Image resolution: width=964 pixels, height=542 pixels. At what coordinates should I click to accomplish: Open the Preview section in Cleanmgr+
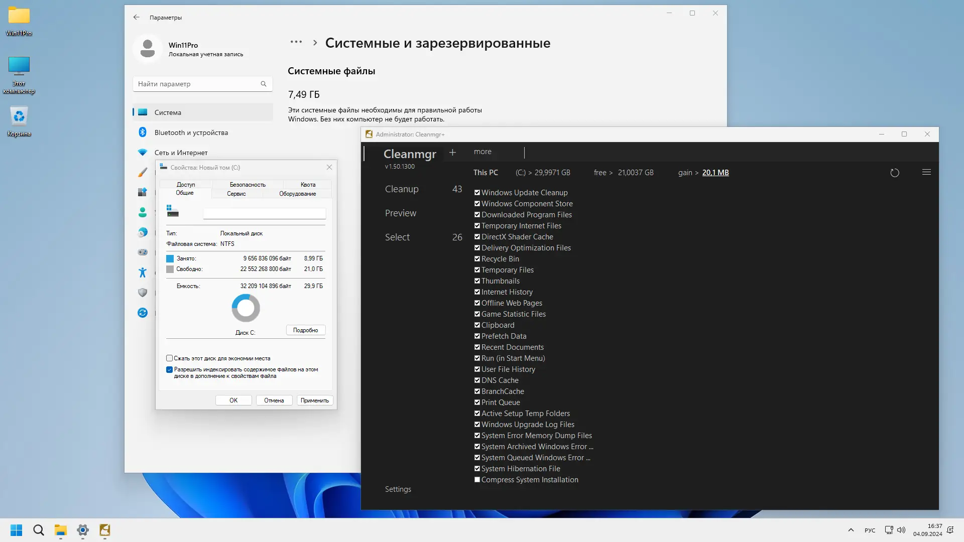point(400,213)
